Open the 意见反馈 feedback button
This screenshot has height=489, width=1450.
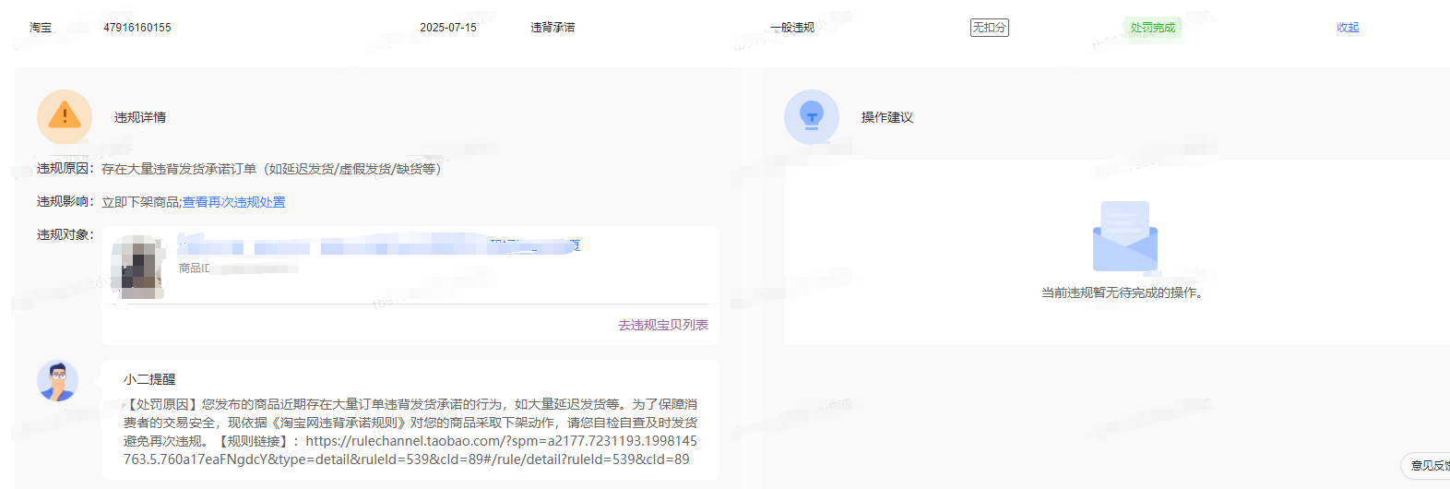pos(1428,465)
